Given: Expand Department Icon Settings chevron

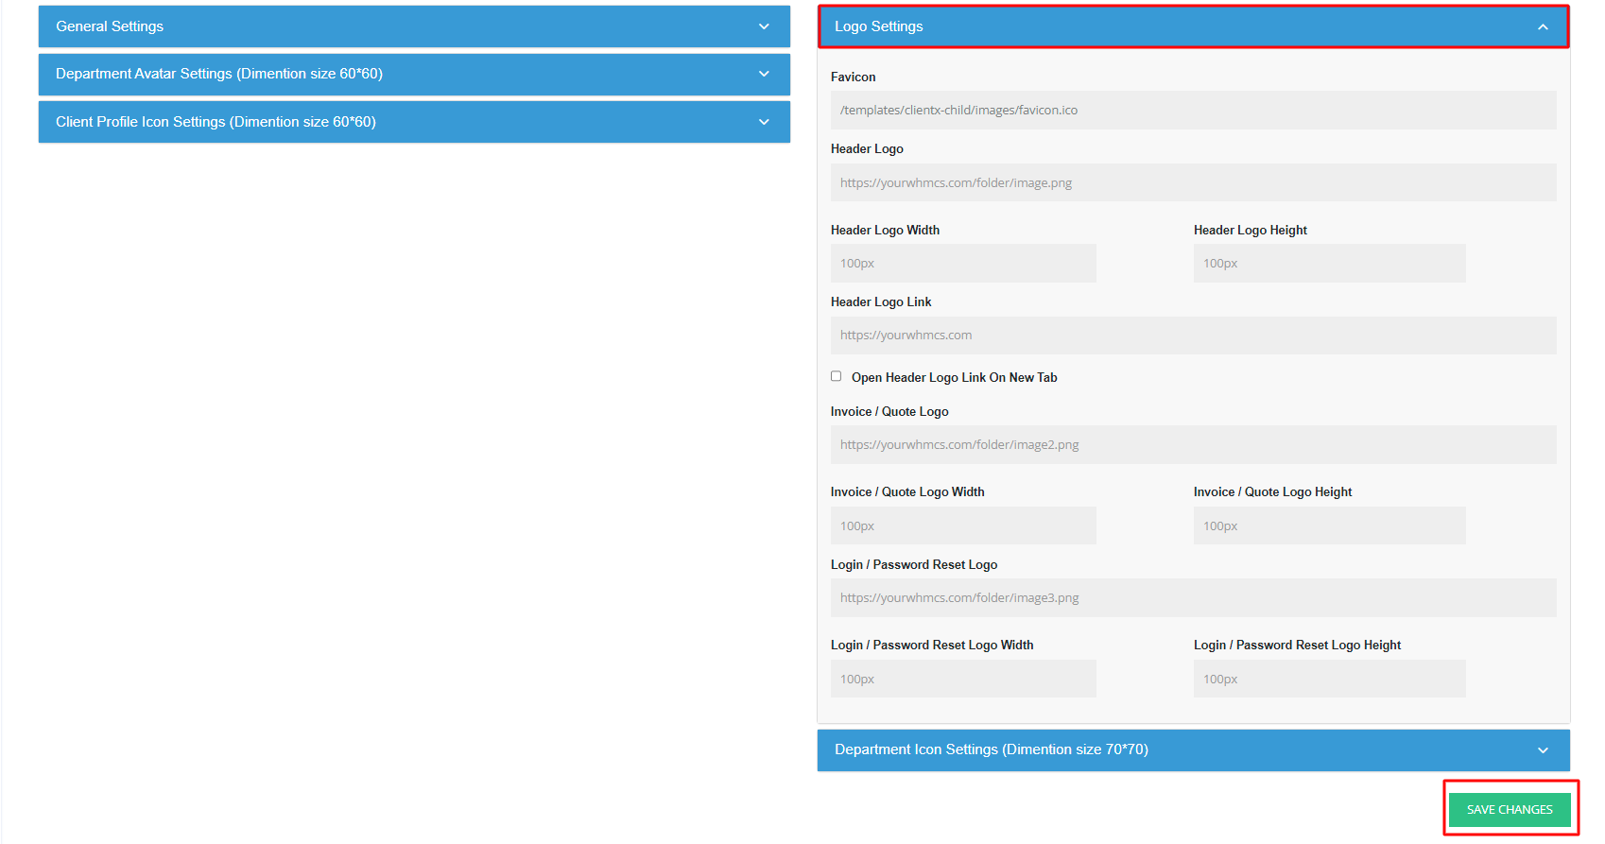Looking at the screenshot, I should click(x=1543, y=750).
